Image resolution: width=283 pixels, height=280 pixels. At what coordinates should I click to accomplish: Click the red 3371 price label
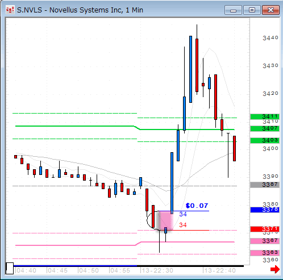pyautogui.click(x=265, y=229)
